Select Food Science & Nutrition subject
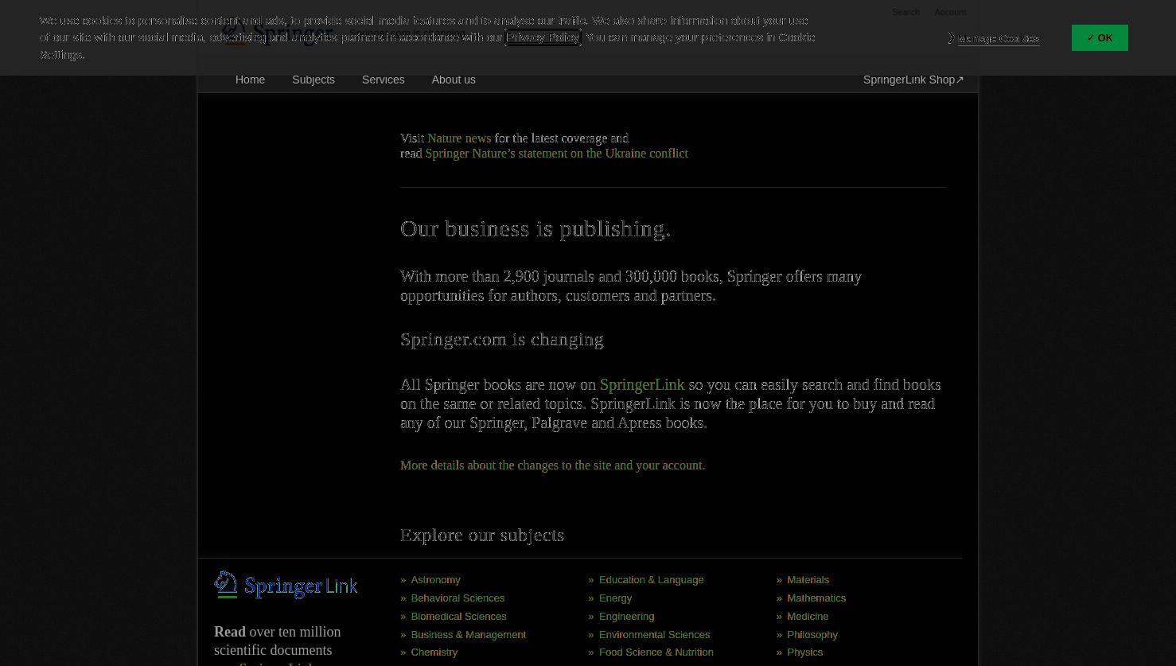Viewport: 1176px width, 666px height. tap(656, 652)
